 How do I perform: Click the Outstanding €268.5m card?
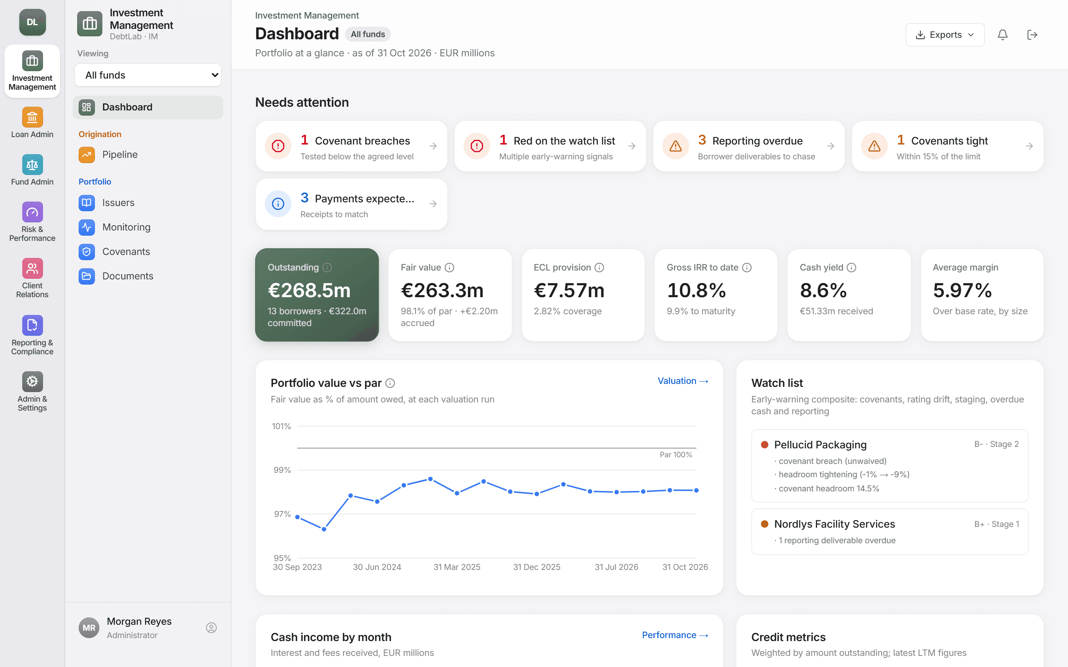click(317, 295)
